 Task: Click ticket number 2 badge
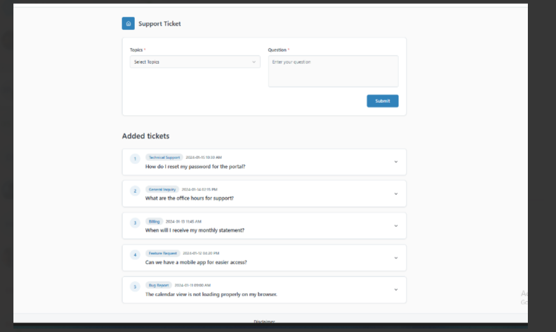click(x=135, y=191)
